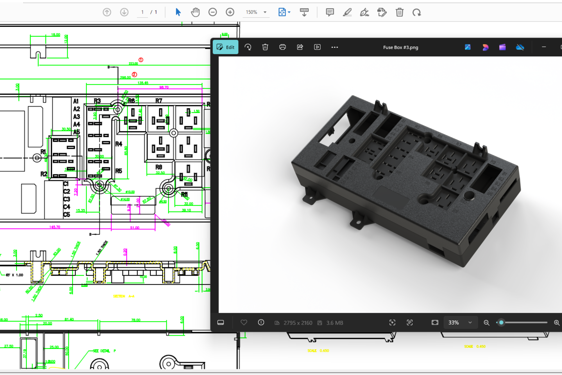
Task: Click the 3.6 MB file size text
Action: [x=335, y=323]
